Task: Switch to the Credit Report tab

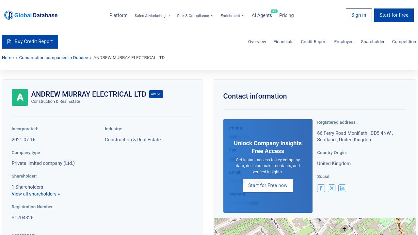Action: 314,42
